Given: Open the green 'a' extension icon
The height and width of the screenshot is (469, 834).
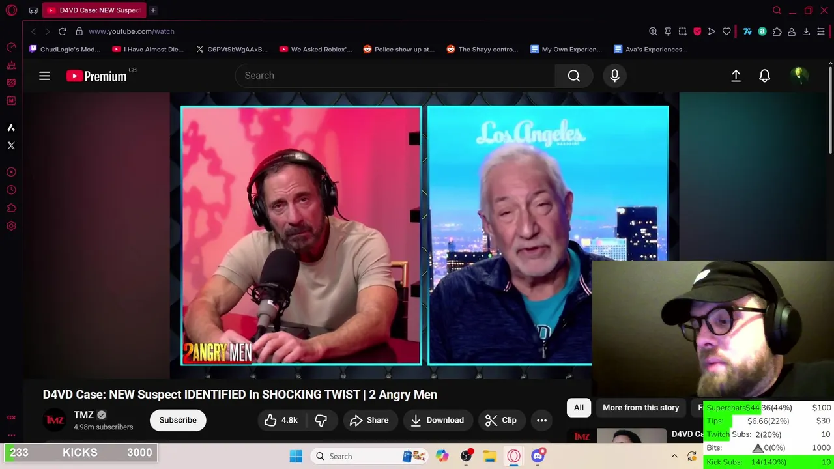Looking at the screenshot, I should pos(762,31).
